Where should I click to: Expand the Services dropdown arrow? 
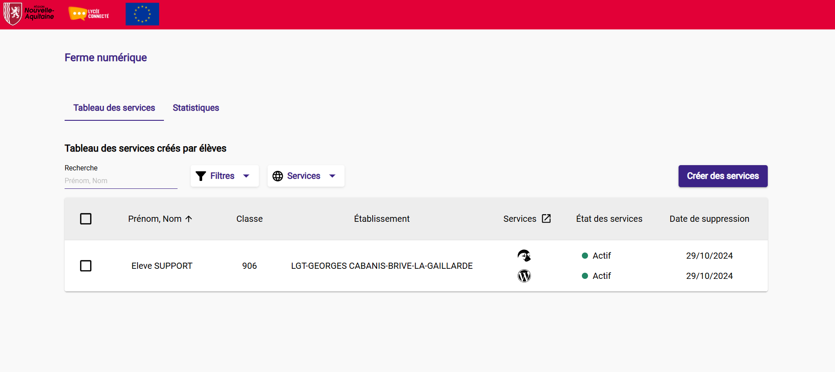[x=332, y=176]
